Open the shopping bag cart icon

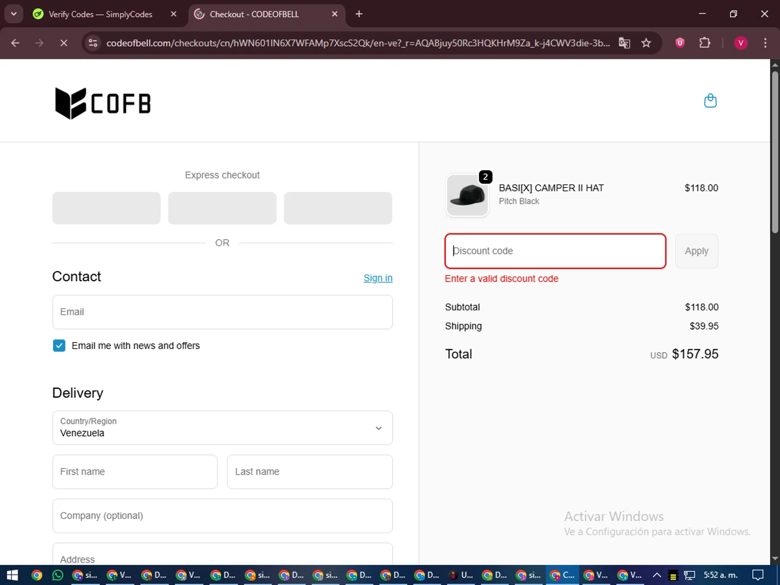pos(710,100)
